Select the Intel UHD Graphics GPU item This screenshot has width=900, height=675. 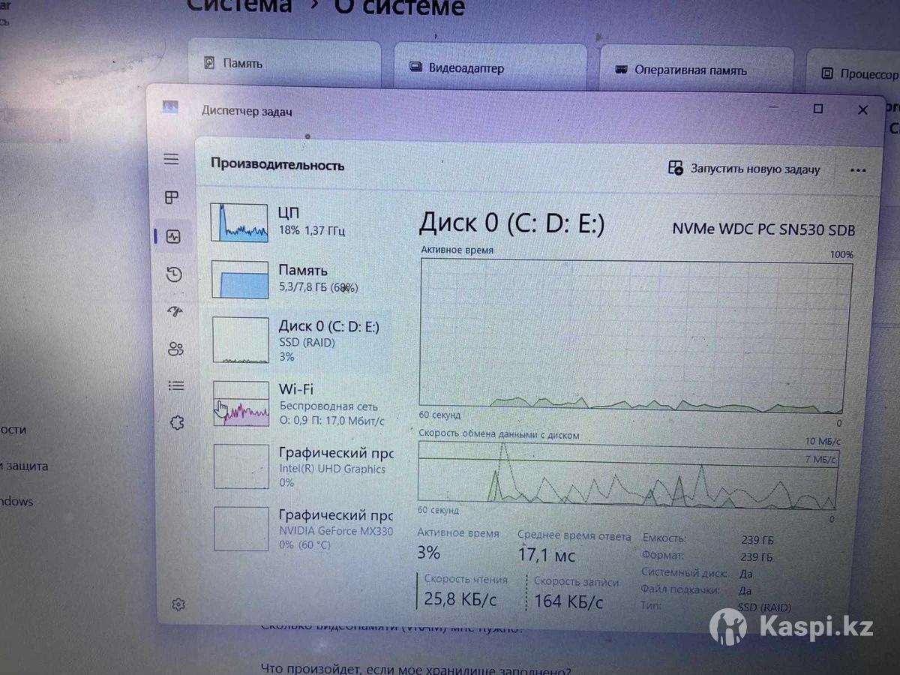pos(300,466)
